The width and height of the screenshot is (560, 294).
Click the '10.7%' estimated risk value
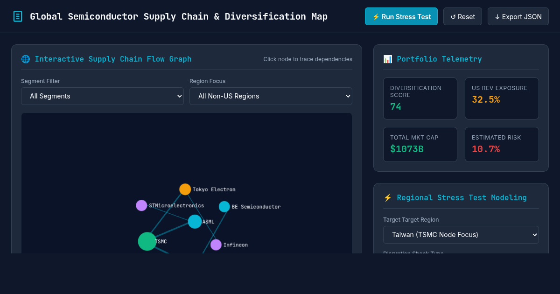click(486, 149)
